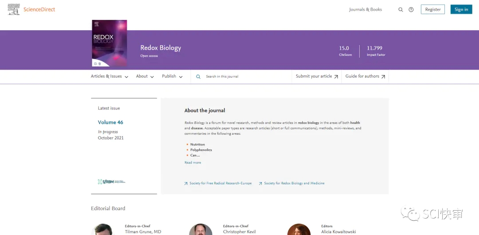Click the Open access label

[x=149, y=56]
